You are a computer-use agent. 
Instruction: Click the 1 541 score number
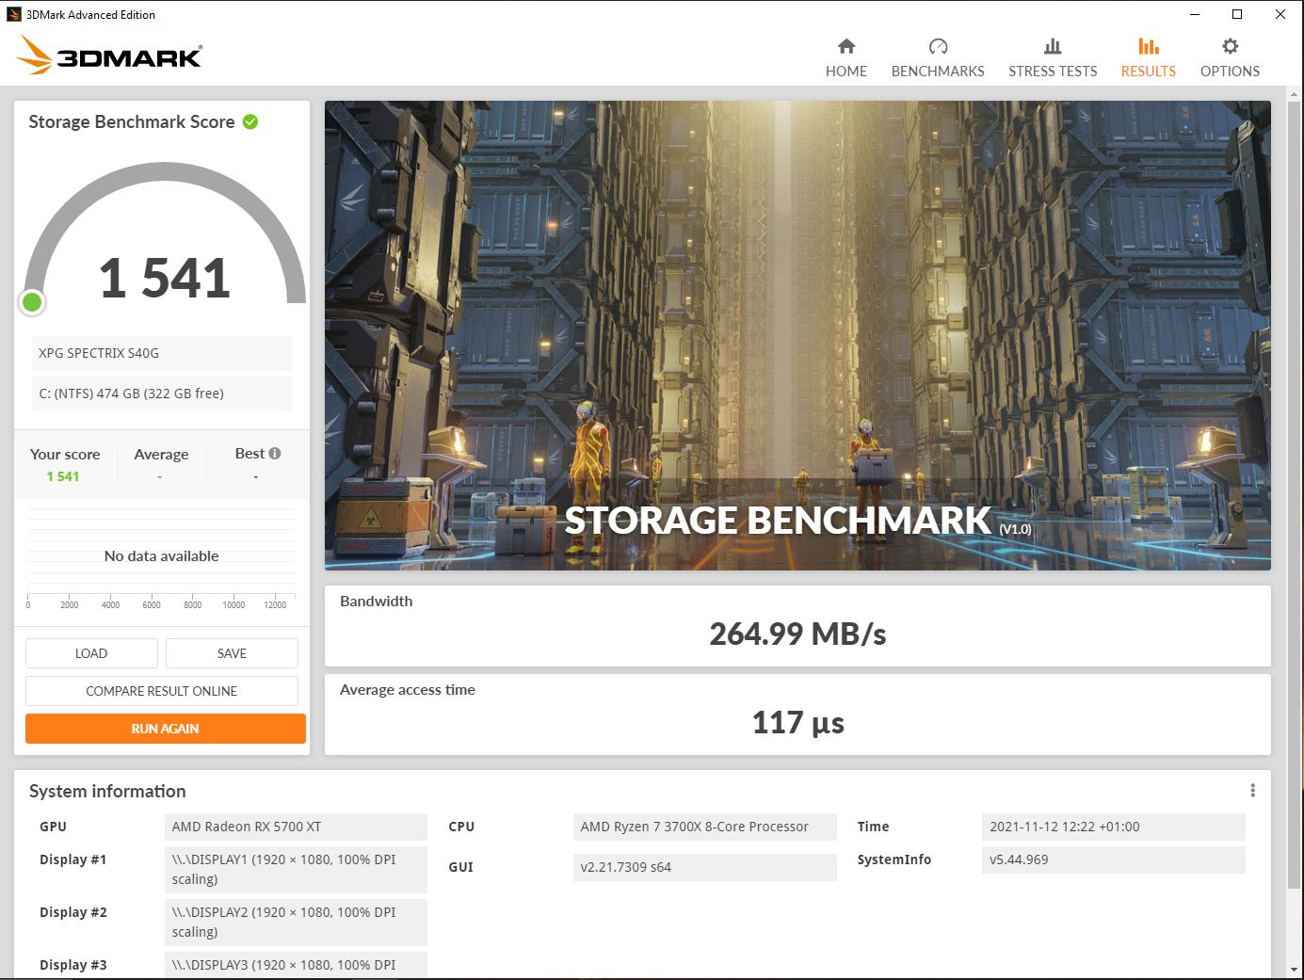coord(165,279)
